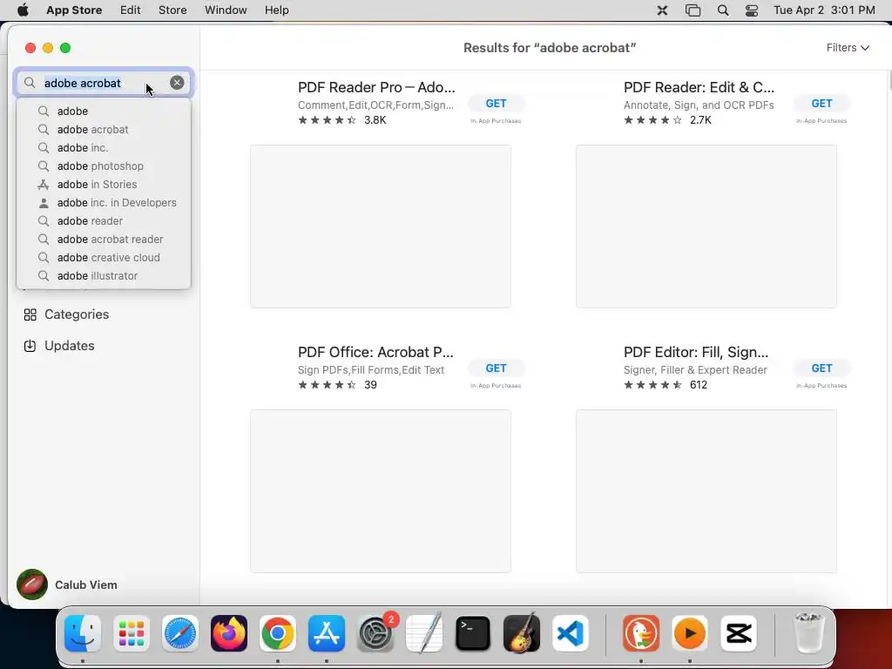Clear the search field with the X icon
The image size is (892, 669).
tap(177, 83)
